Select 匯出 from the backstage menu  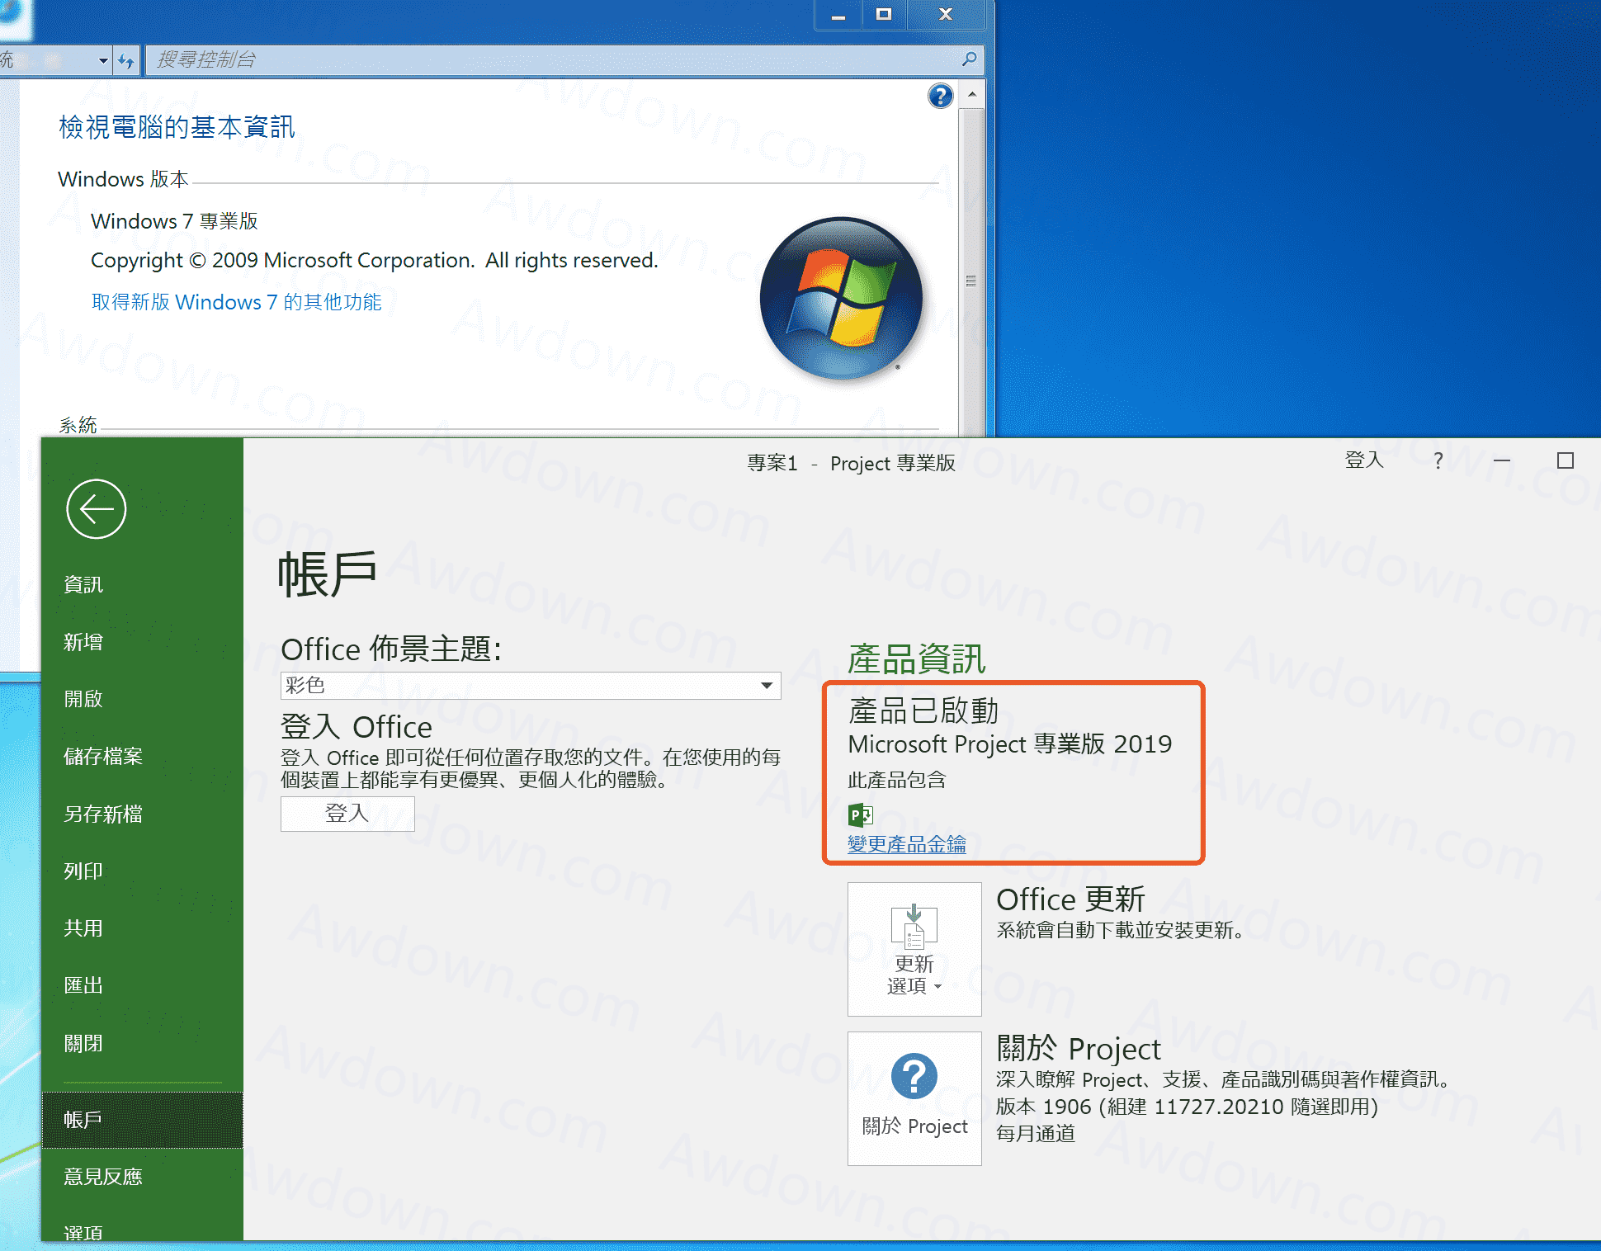[83, 985]
